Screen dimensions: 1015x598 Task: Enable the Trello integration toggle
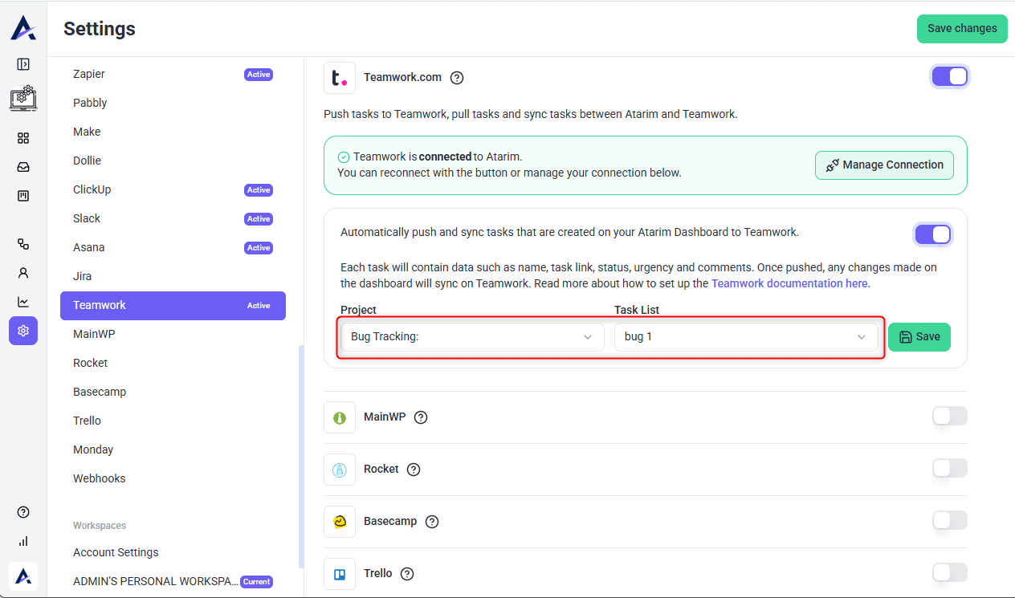pos(950,572)
